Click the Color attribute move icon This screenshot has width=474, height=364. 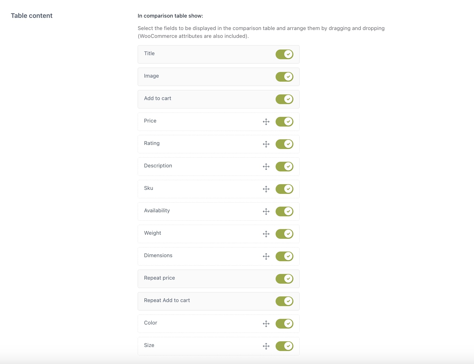pyautogui.click(x=266, y=324)
